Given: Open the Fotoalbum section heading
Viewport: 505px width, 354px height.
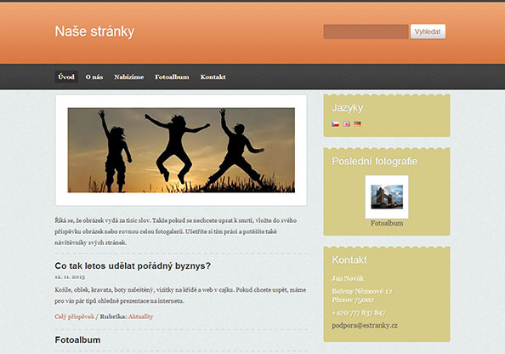Looking at the screenshot, I should [x=77, y=340].
